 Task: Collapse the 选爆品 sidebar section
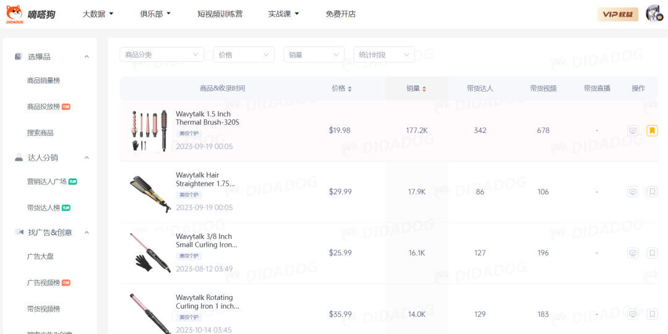click(x=87, y=56)
